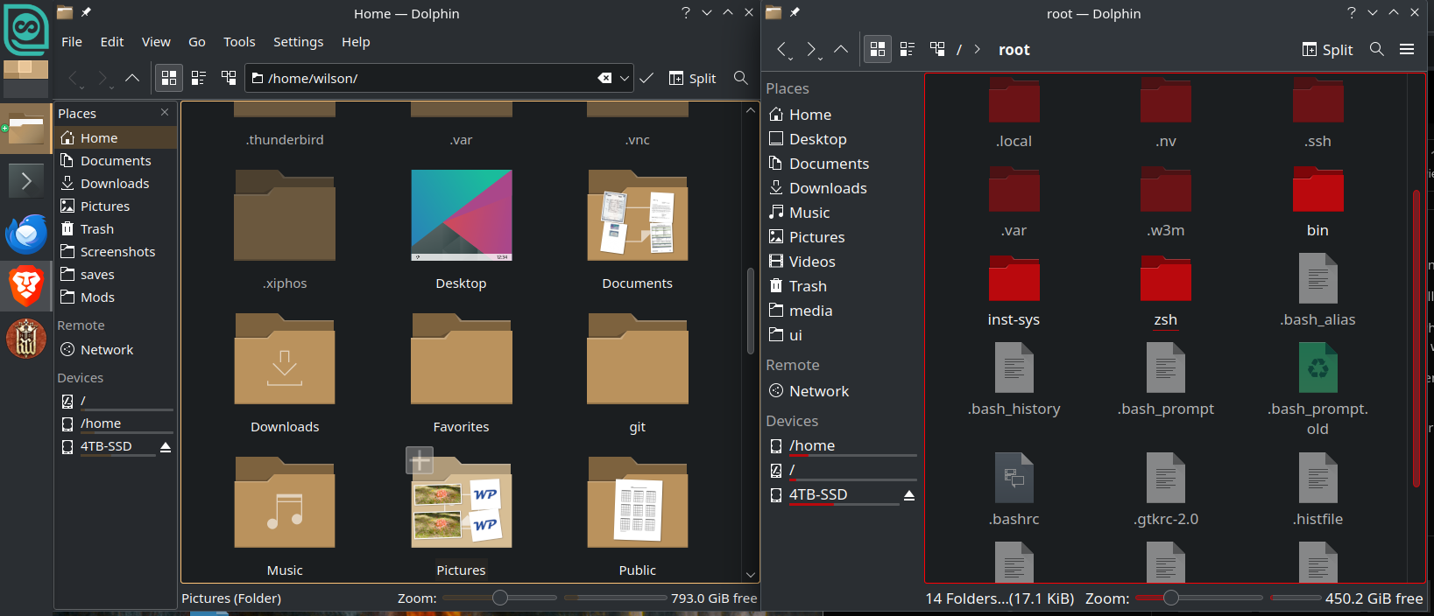Open the .bash_history file
The image size is (1434, 616).
pyautogui.click(x=1014, y=369)
